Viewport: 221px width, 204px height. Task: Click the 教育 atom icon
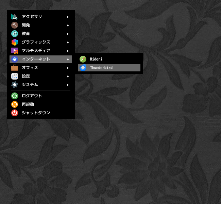click(15, 34)
